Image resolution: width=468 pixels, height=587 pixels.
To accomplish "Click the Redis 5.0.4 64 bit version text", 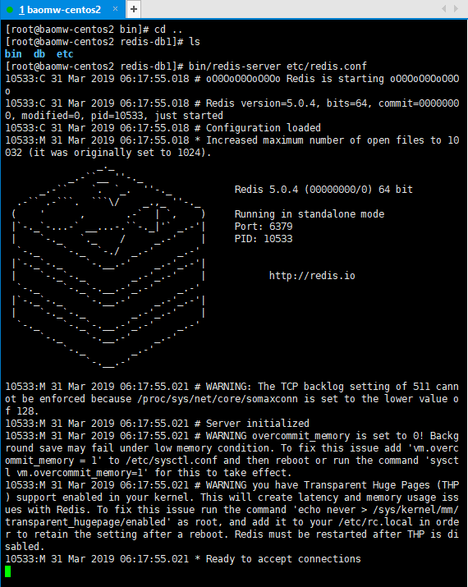I will pyautogui.click(x=323, y=190).
